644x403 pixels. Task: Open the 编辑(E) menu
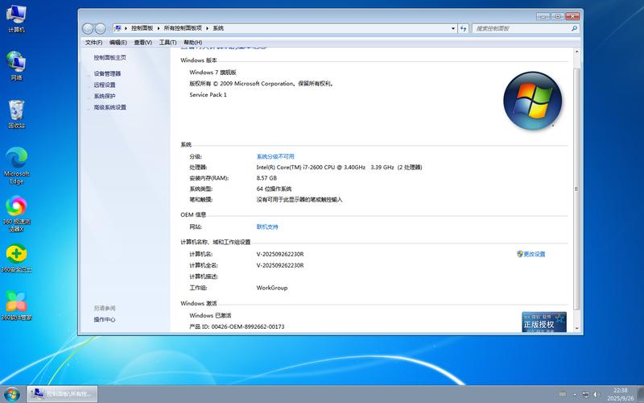tap(118, 43)
